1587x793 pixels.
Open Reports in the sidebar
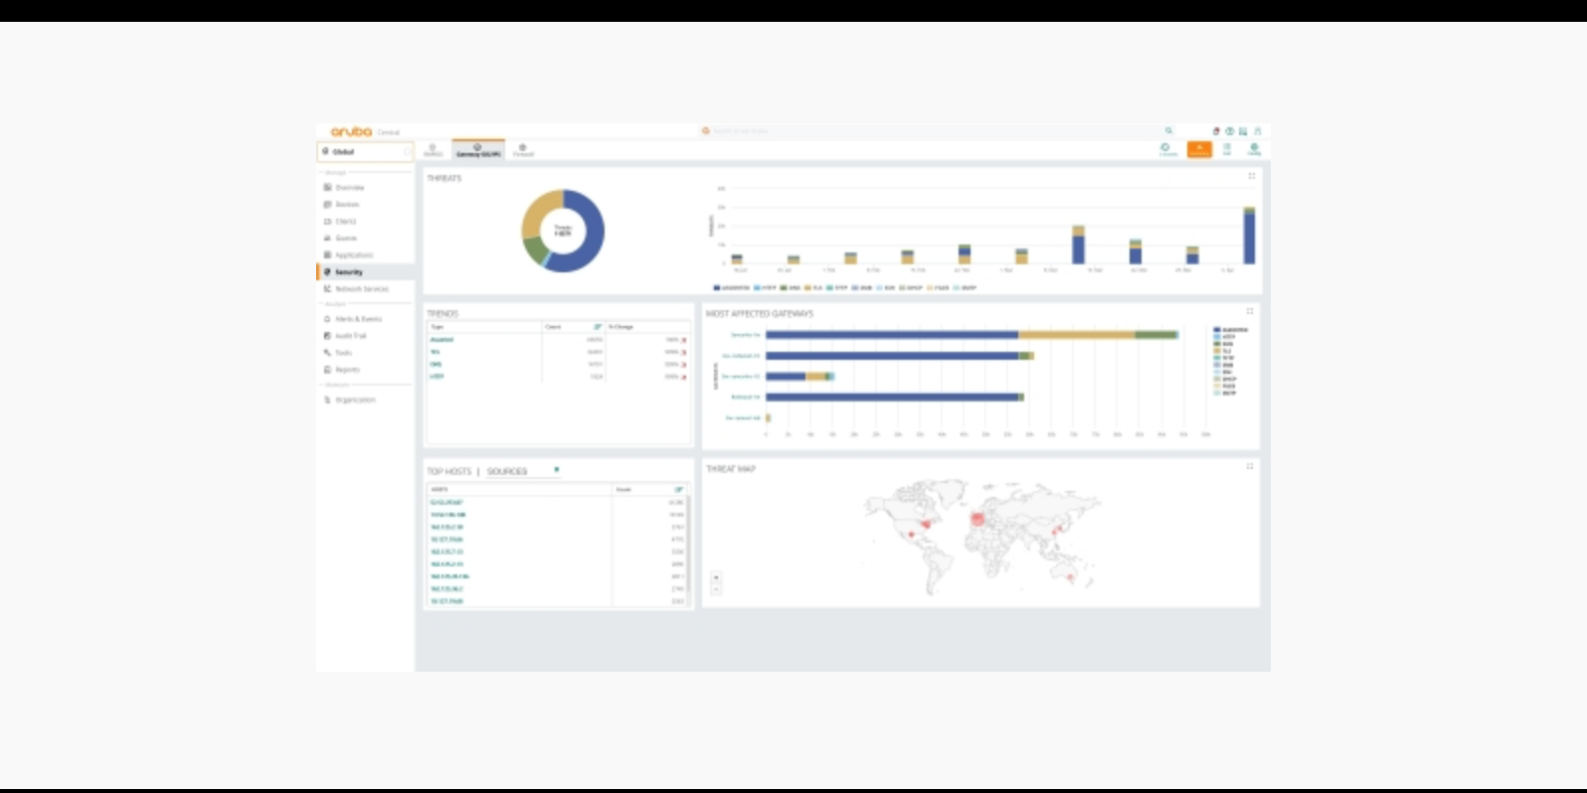pyautogui.click(x=364, y=370)
